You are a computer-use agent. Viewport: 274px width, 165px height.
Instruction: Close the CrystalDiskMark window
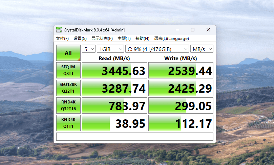tap(208, 30)
